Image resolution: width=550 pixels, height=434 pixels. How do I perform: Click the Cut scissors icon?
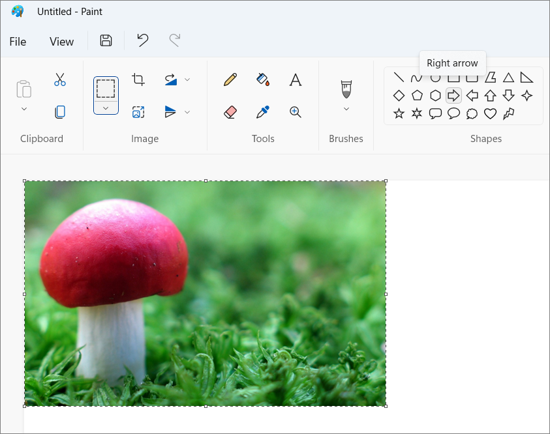pyautogui.click(x=60, y=80)
